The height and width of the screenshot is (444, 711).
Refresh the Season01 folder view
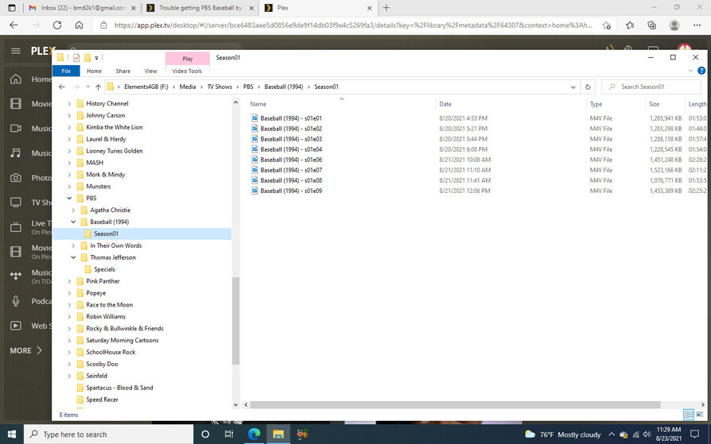[588, 87]
